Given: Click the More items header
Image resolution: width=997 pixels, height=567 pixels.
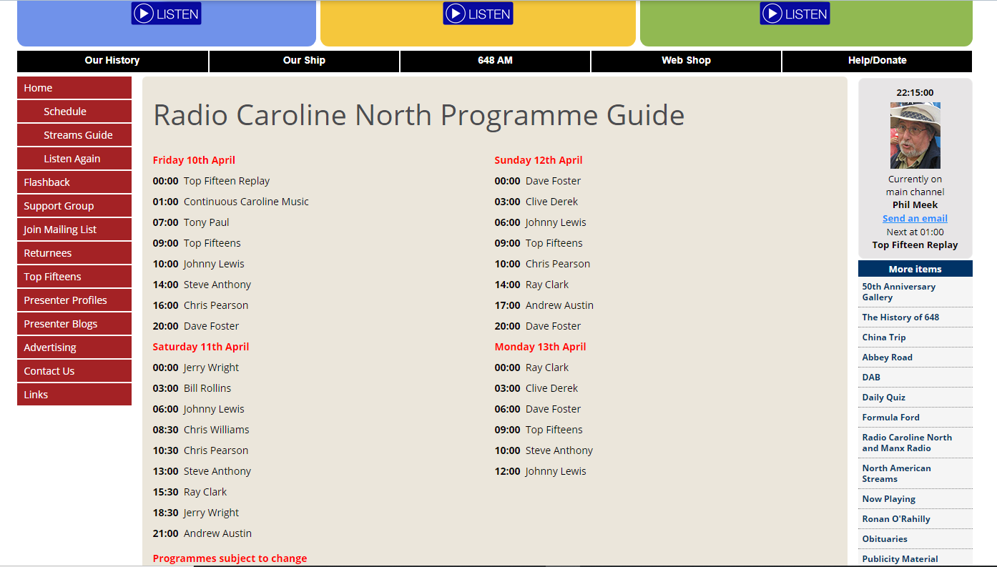Looking at the screenshot, I should pos(915,269).
